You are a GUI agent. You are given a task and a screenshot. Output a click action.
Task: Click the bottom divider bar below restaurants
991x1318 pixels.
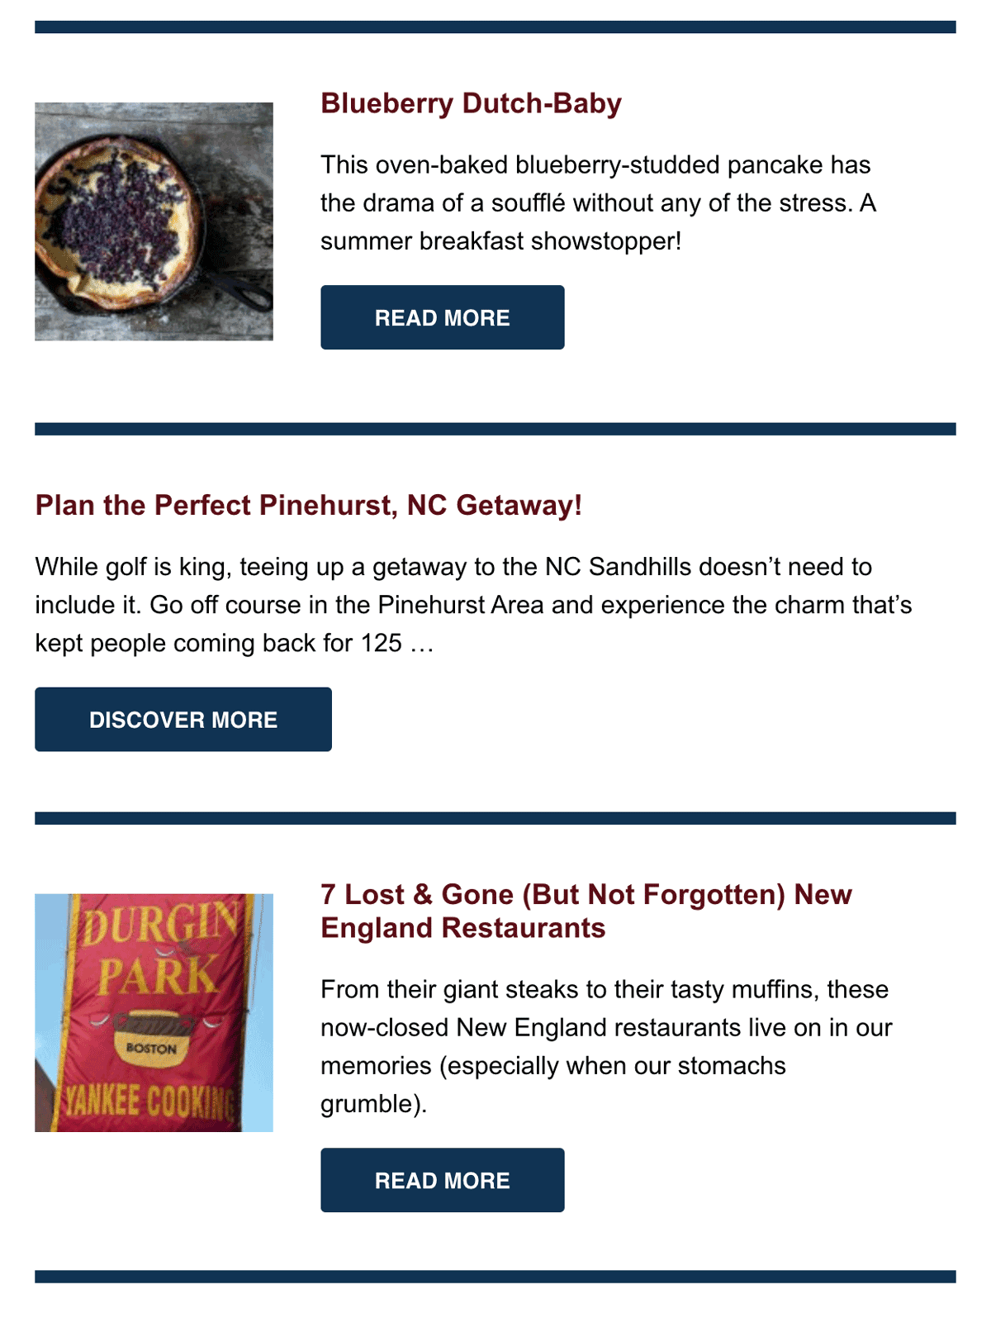(495, 1277)
